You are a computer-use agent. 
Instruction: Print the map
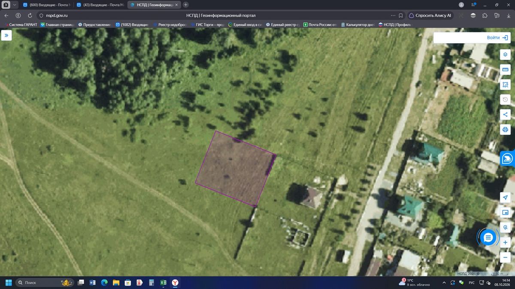505,129
